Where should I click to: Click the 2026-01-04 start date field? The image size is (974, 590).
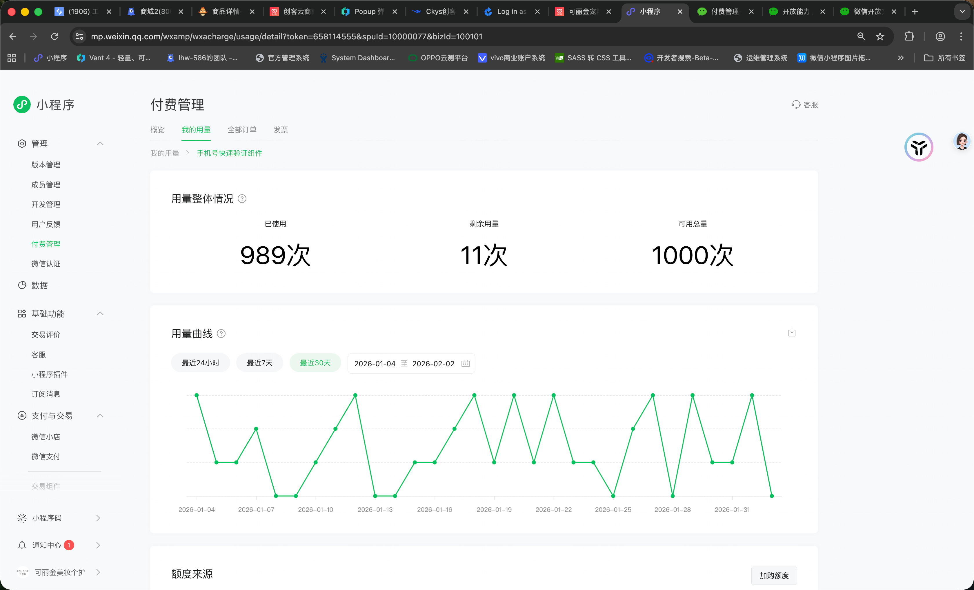[x=374, y=364]
